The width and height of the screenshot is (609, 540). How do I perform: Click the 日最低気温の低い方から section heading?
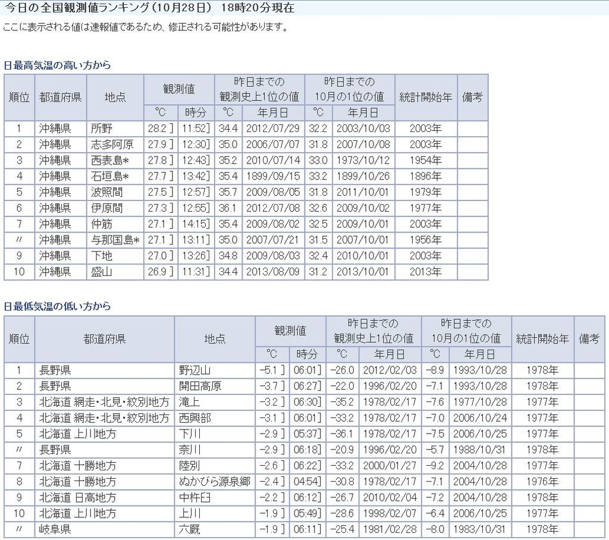pos(57,307)
